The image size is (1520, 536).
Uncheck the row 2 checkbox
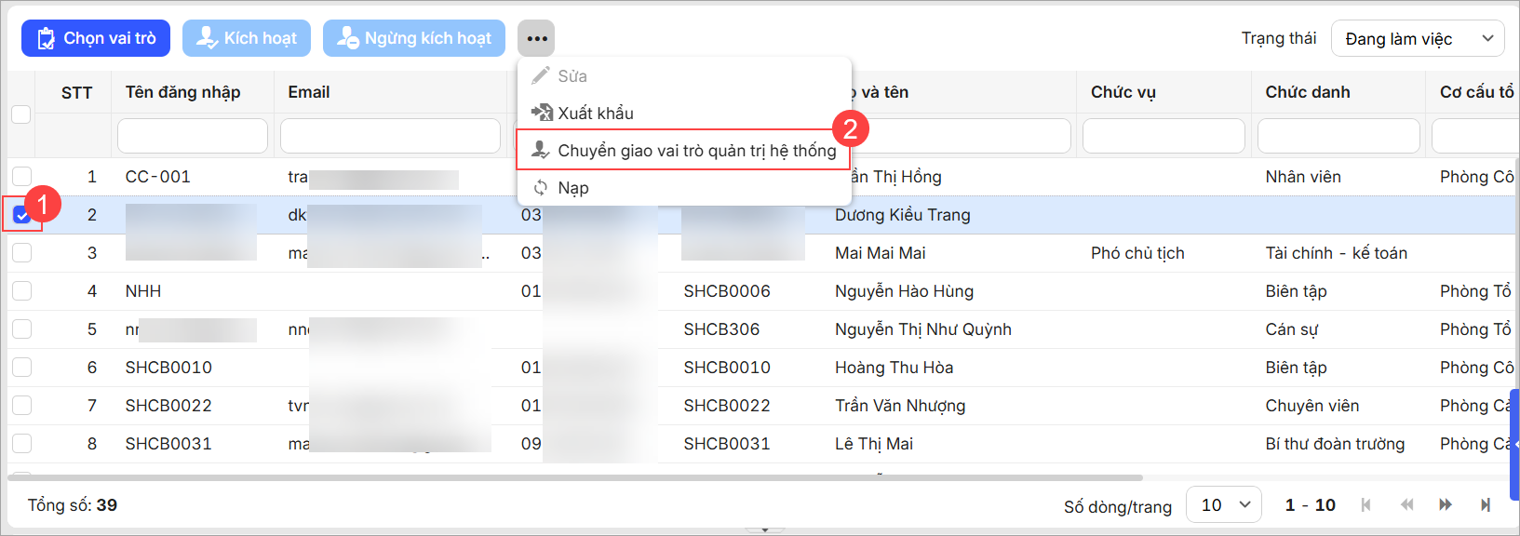pos(21,215)
